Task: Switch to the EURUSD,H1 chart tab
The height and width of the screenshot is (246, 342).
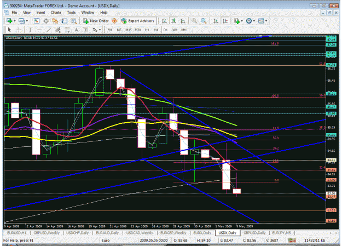Action: [16, 233]
